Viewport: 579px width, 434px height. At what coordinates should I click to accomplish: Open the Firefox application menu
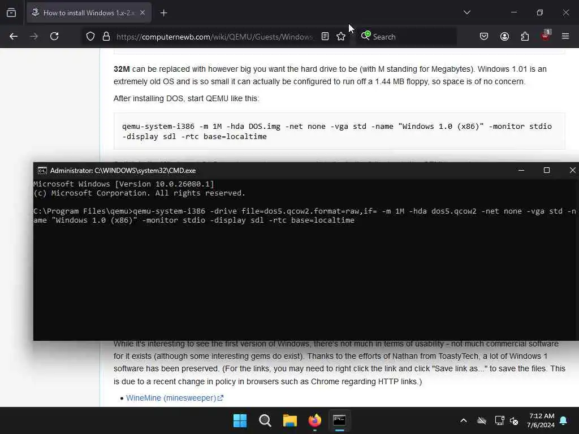click(565, 36)
